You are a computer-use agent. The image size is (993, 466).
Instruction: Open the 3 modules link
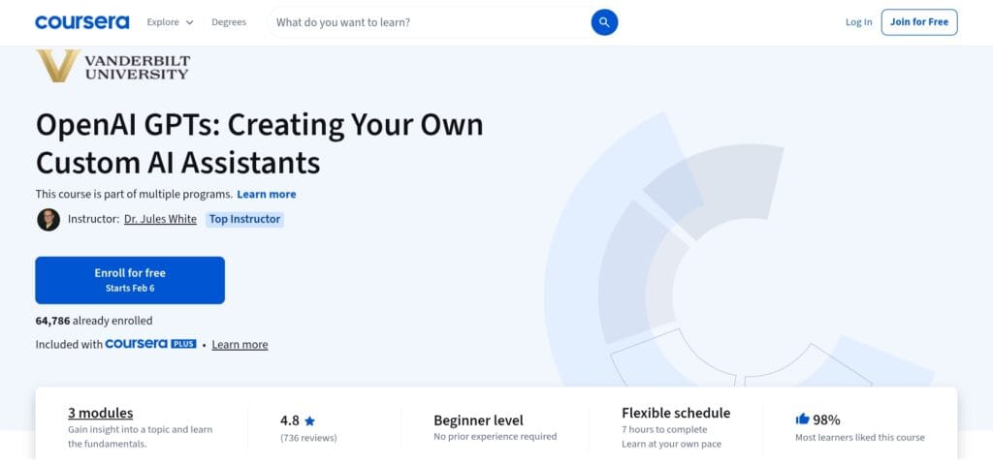point(101,413)
